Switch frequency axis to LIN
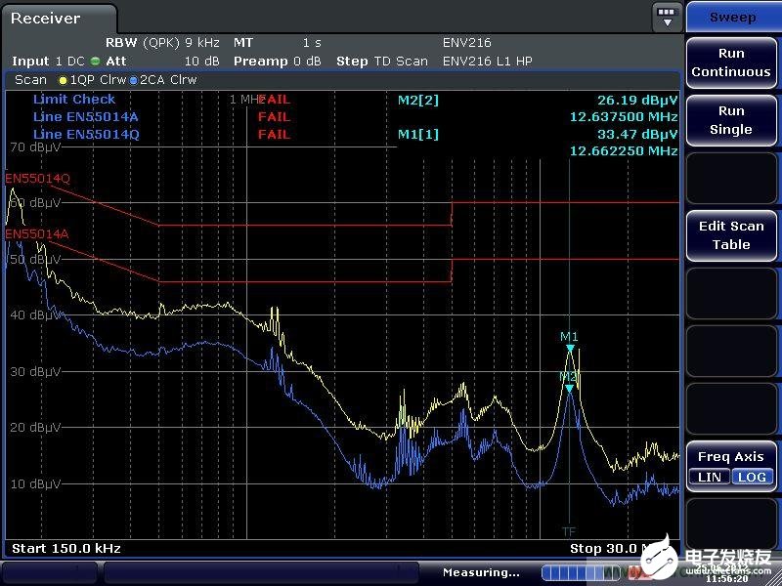 709,477
